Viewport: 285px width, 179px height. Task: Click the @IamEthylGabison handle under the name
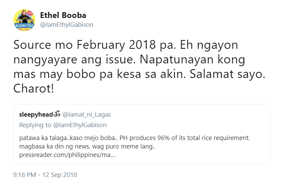point(67,25)
